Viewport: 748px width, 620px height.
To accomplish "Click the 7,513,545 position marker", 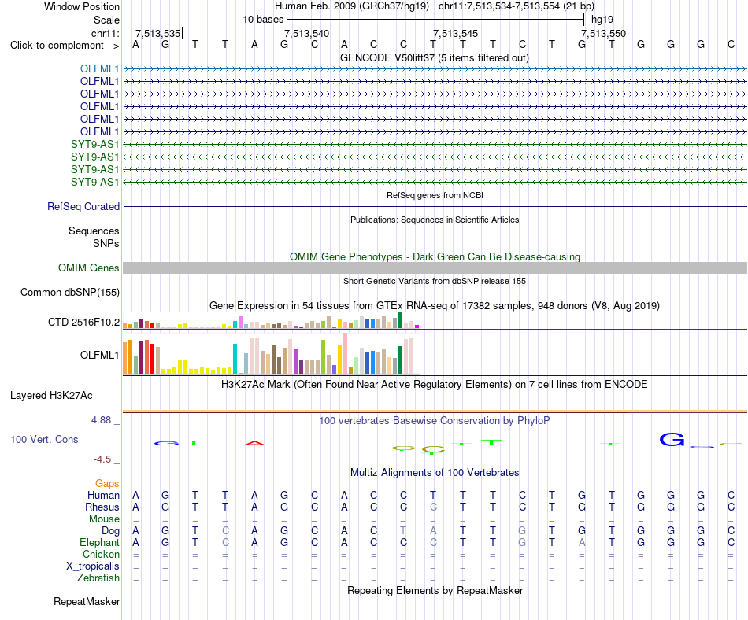I will [456, 33].
